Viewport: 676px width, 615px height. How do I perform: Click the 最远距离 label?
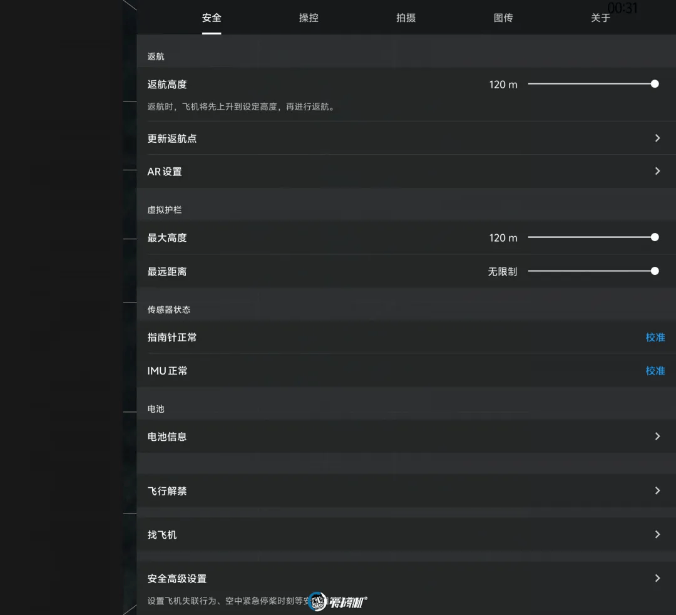point(167,272)
